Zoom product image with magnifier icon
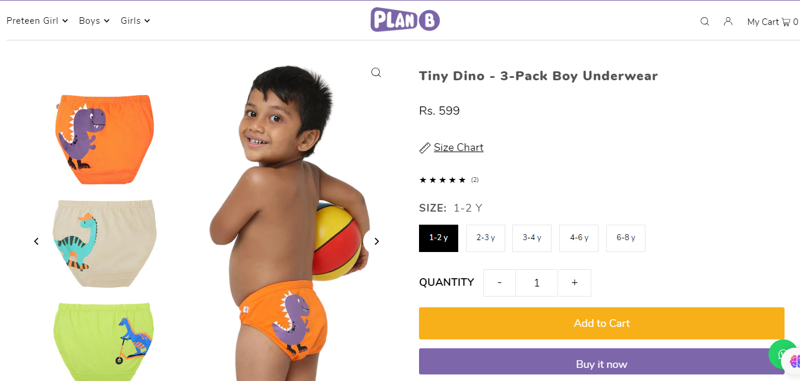 pos(376,73)
